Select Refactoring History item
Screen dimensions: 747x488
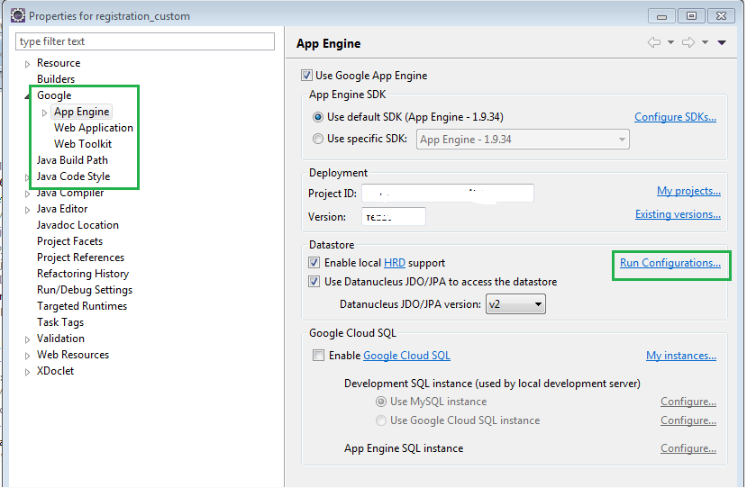click(83, 274)
